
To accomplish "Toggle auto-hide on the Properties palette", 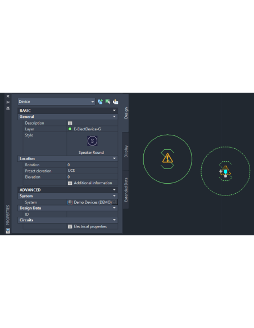I will pos(8,102).
